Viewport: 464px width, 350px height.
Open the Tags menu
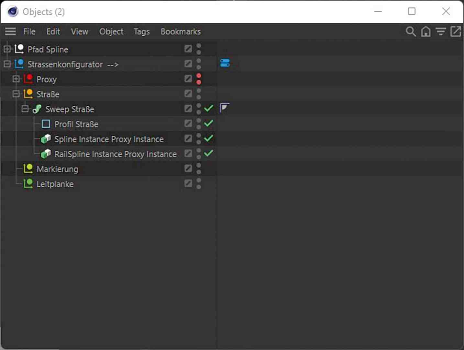(141, 31)
